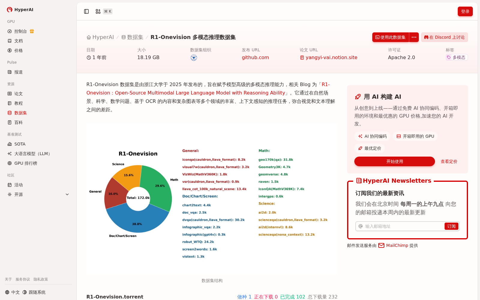The height and width of the screenshot is (300, 480).
Task: Open SOTA benchmark page
Action: click(x=16, y=144)
